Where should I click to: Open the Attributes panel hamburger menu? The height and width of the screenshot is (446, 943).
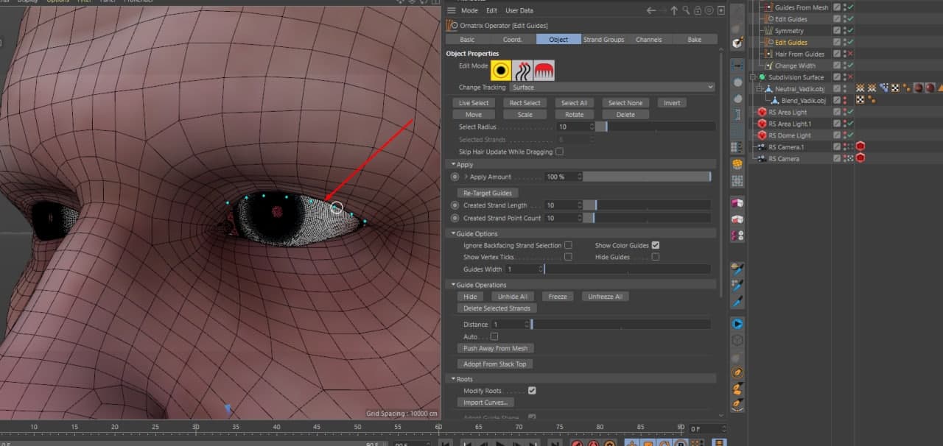452,10
